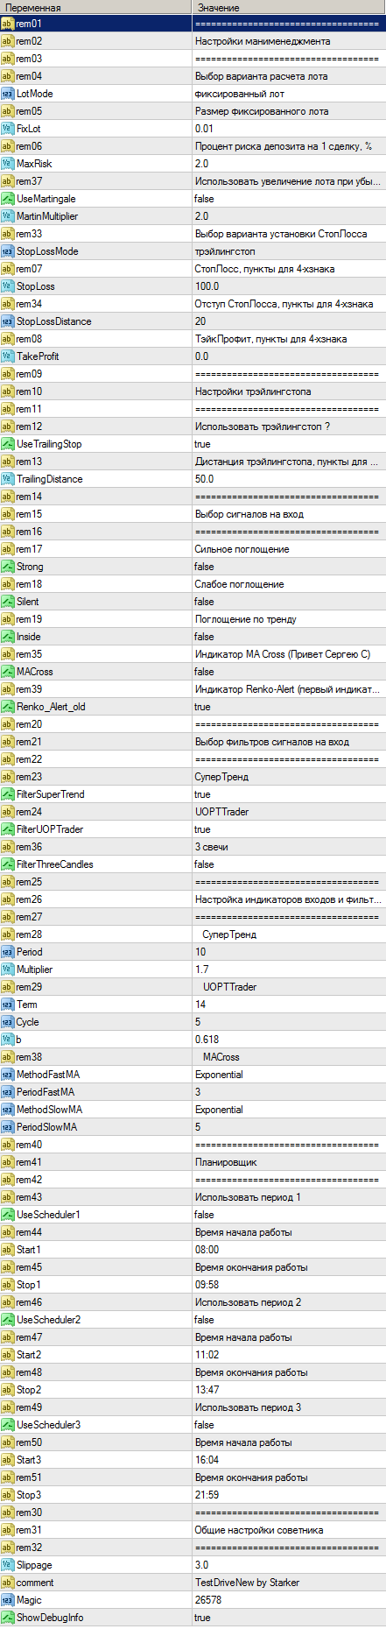Viewport: 386px width, 1636px height.
Task: Click the type icon beside MaxRisk
Action: click(8, 164)
